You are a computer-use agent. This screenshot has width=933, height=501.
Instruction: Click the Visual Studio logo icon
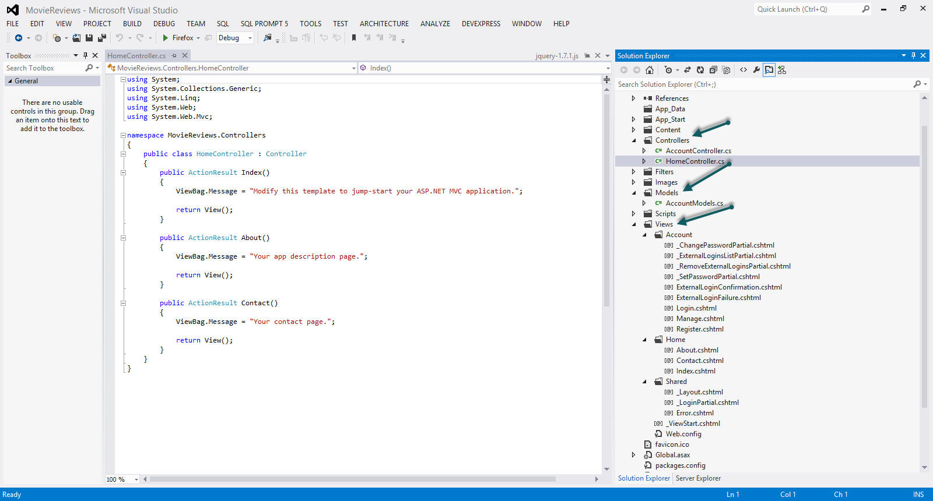click(13, 10)
